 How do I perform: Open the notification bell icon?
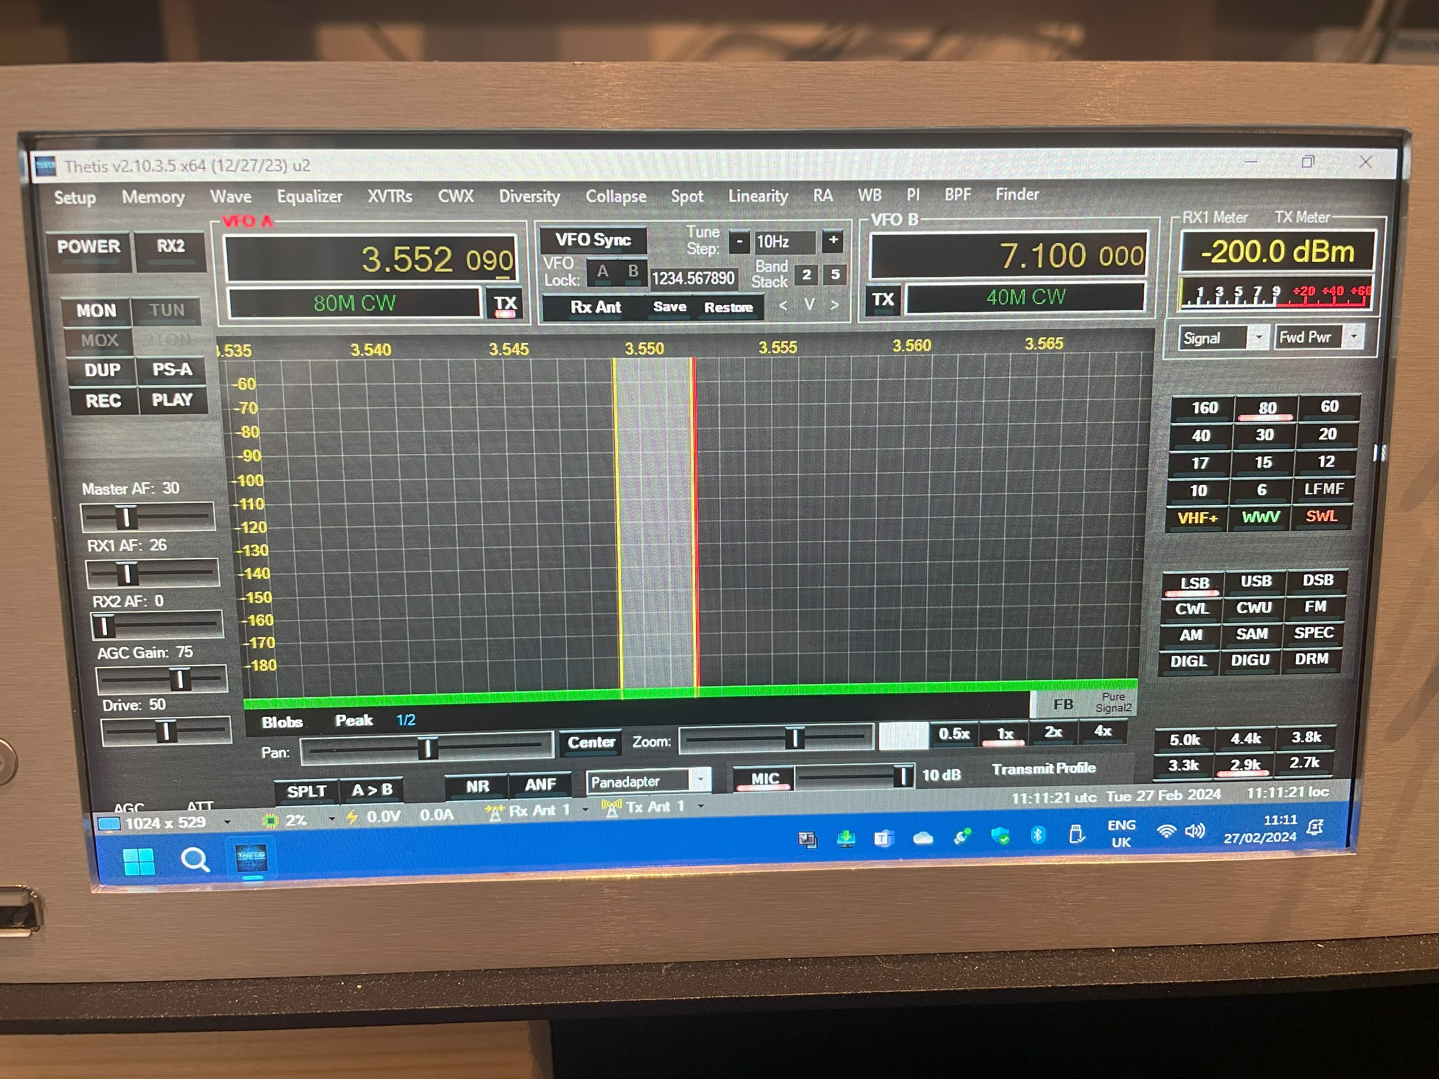pos(1316,828)
